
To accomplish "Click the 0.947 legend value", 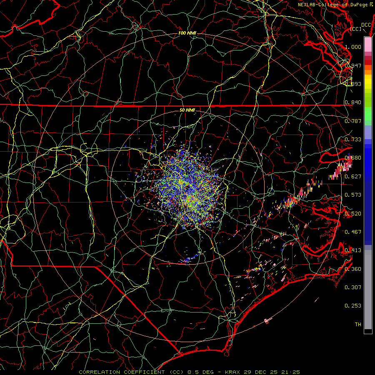I will [x=353, y=65].
